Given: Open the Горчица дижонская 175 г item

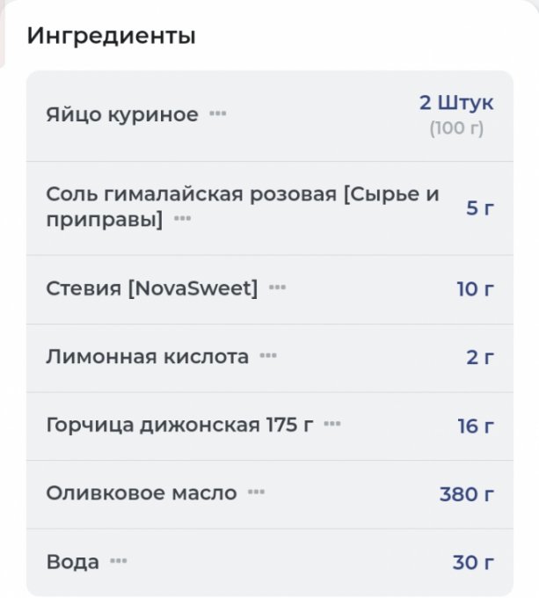Looking at the screenshot, I should click(179, 426).
